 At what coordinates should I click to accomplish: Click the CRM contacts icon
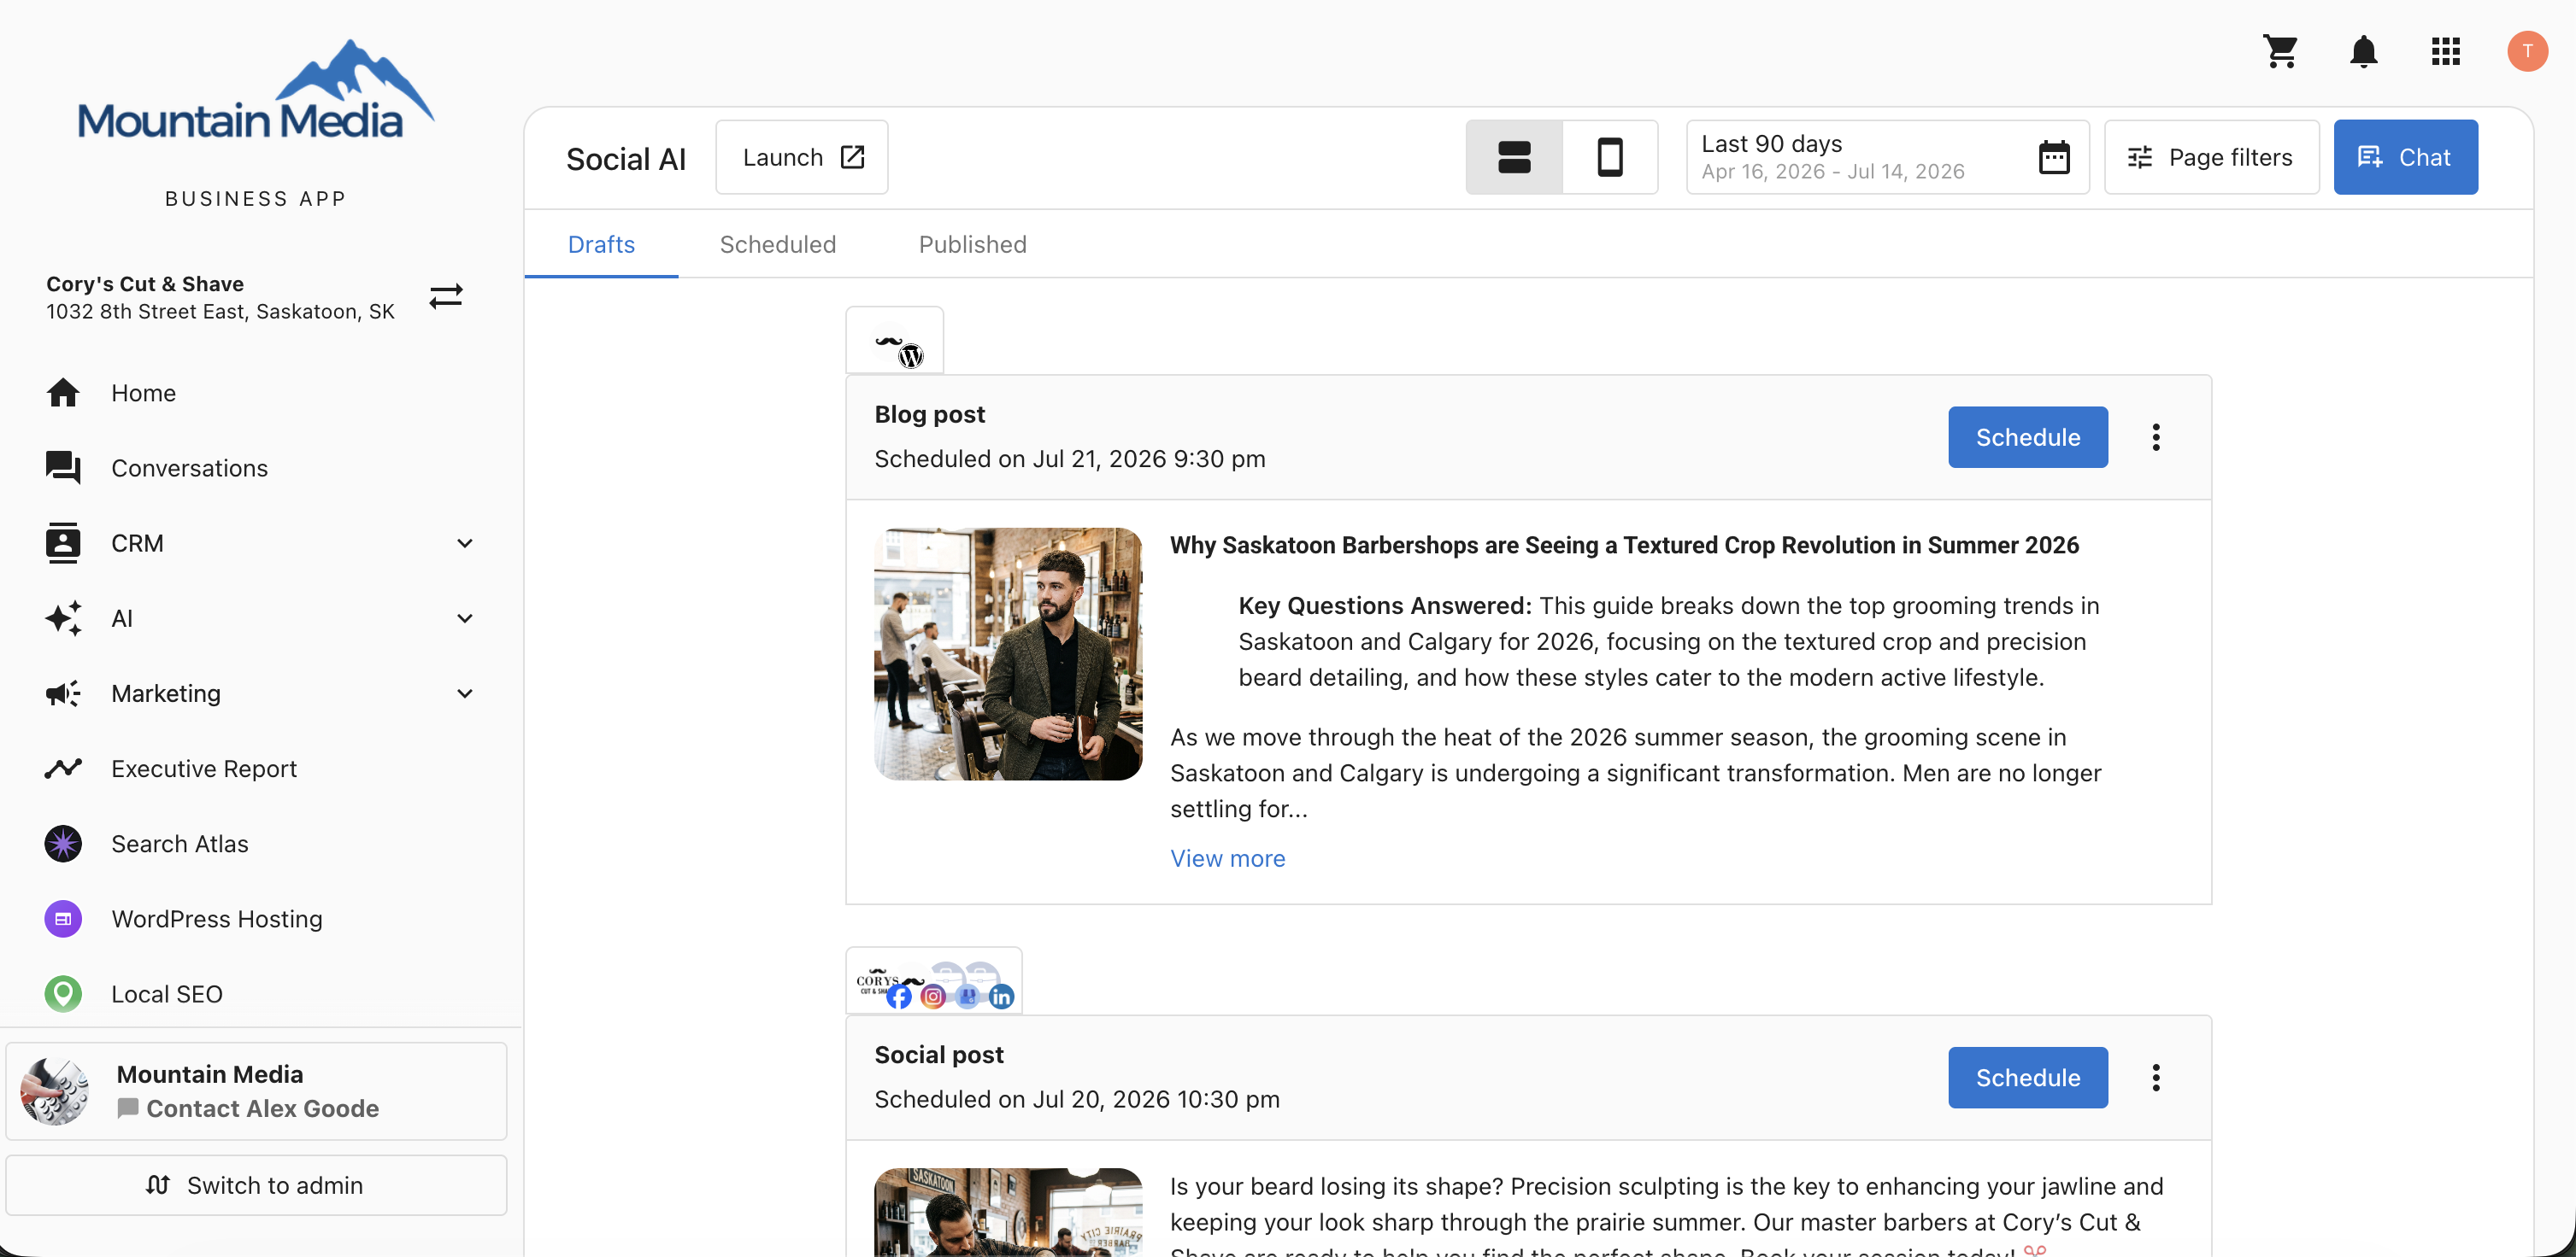(63, 542)
